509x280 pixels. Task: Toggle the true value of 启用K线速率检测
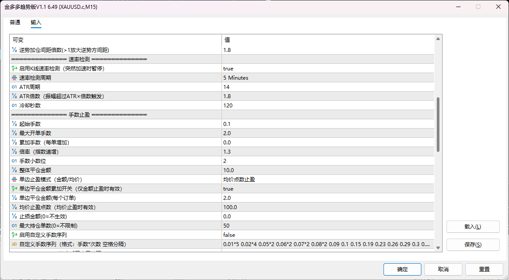point(228,68)
